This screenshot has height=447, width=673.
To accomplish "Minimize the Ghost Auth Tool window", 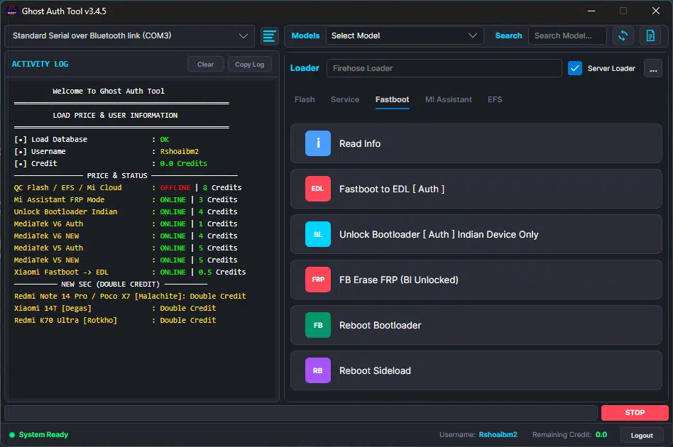I will 591,11.
